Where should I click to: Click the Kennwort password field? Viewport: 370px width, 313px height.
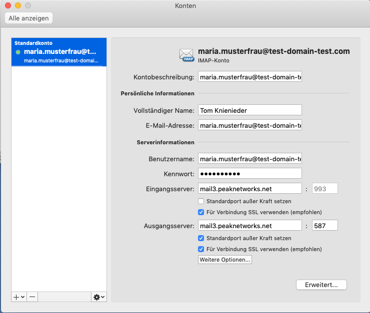(x=250, y=173)
